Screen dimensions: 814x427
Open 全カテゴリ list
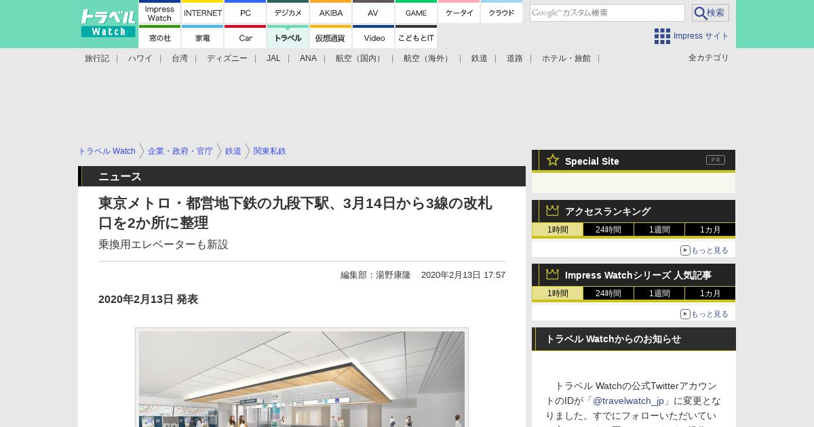(709, 58)
